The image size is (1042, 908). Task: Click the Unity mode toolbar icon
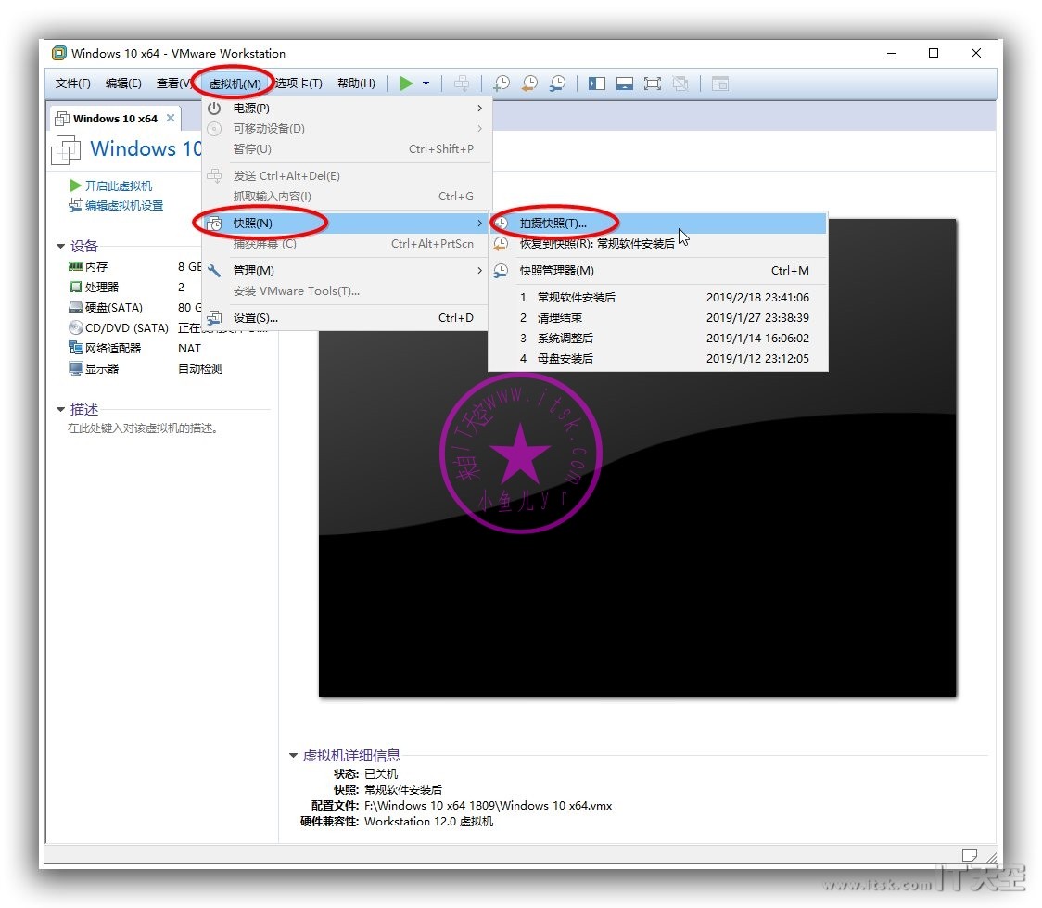pos(680,83)
